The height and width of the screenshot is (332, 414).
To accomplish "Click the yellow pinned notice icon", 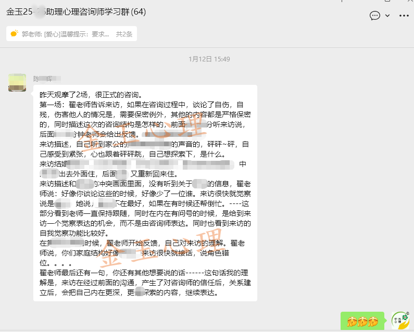I will click(14, 34).
